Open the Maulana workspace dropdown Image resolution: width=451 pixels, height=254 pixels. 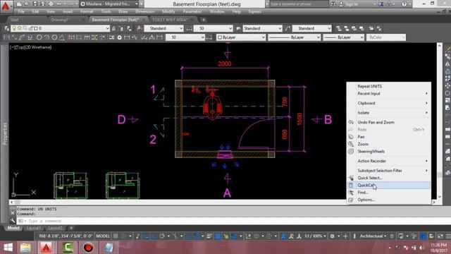(x=109, y=4)
